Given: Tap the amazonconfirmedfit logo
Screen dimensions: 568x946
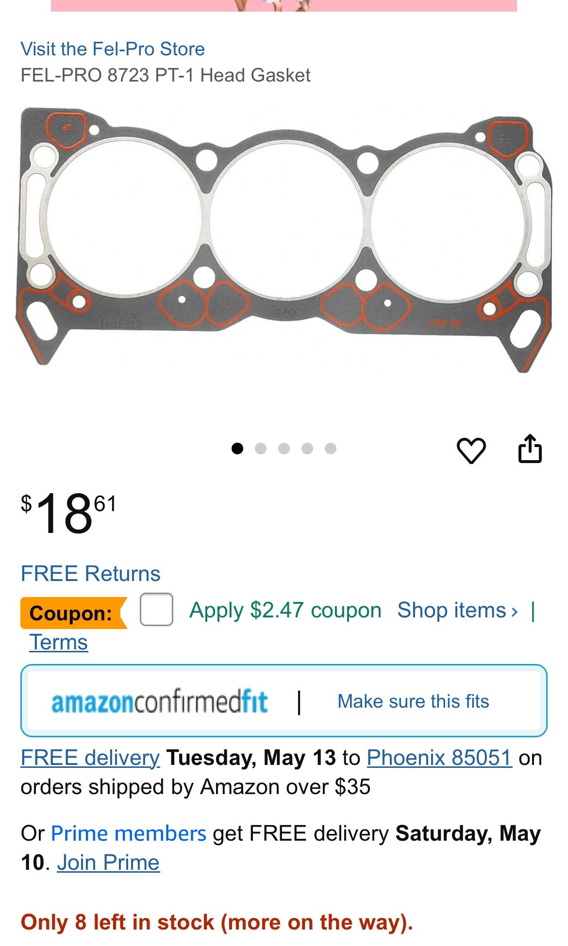Looking at the screenshot, I should tap(159, 702).
